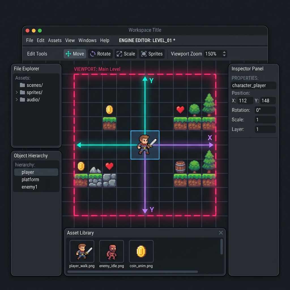
Task: Click the Scale value field
Action: pyautogui.click(x=265, y=120)
